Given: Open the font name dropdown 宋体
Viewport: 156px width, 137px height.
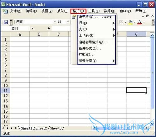Looking at the screenshot, I should tap(55, 22).
